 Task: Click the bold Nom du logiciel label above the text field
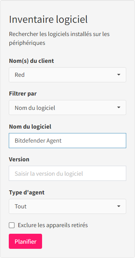(x=30, y=126)
